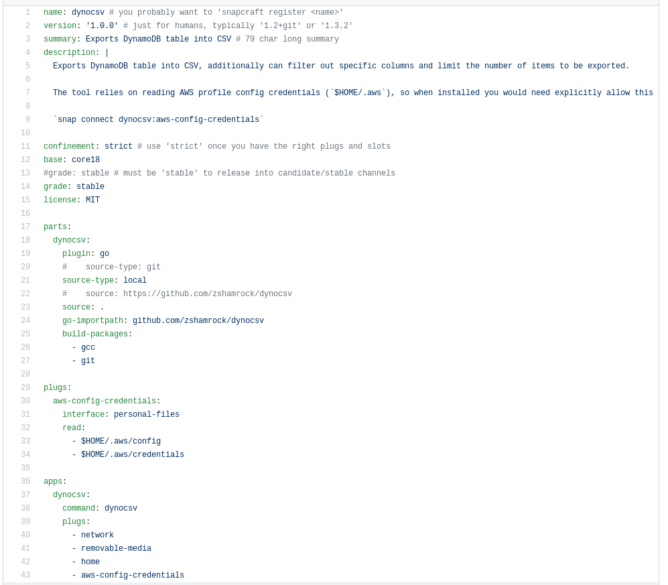
Task: Click the 'plugin' key
Action: click(76, 253)
